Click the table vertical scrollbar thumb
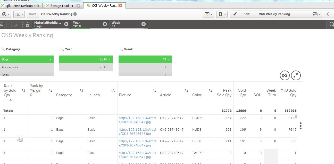The height and width of the screenshot is (164, 334). (x=296, y=117)
